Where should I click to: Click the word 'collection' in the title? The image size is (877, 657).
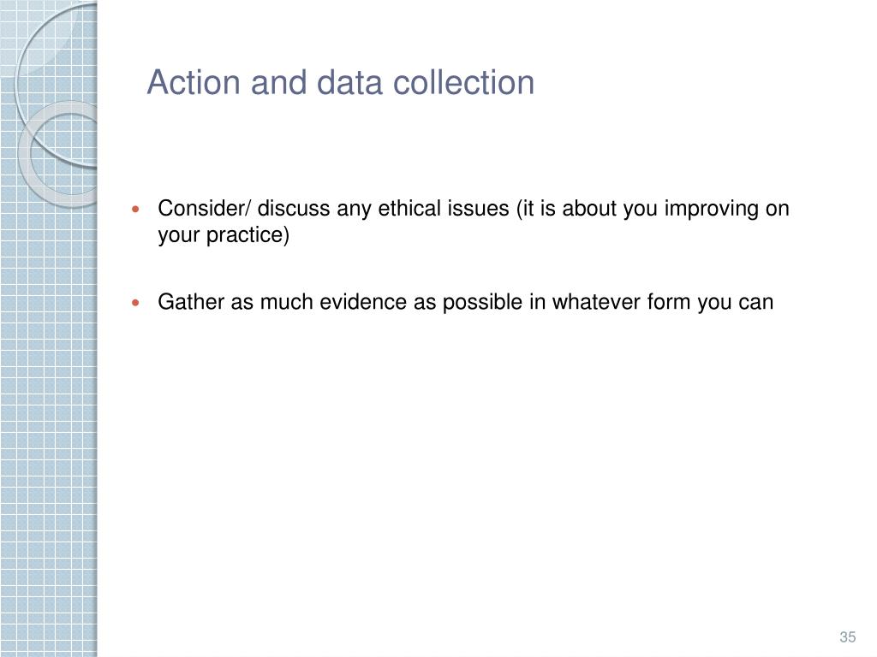click(x=463, y=83)
